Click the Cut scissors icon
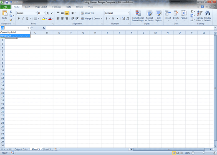This screenshot has height=155, width=217. click(11, 12)
